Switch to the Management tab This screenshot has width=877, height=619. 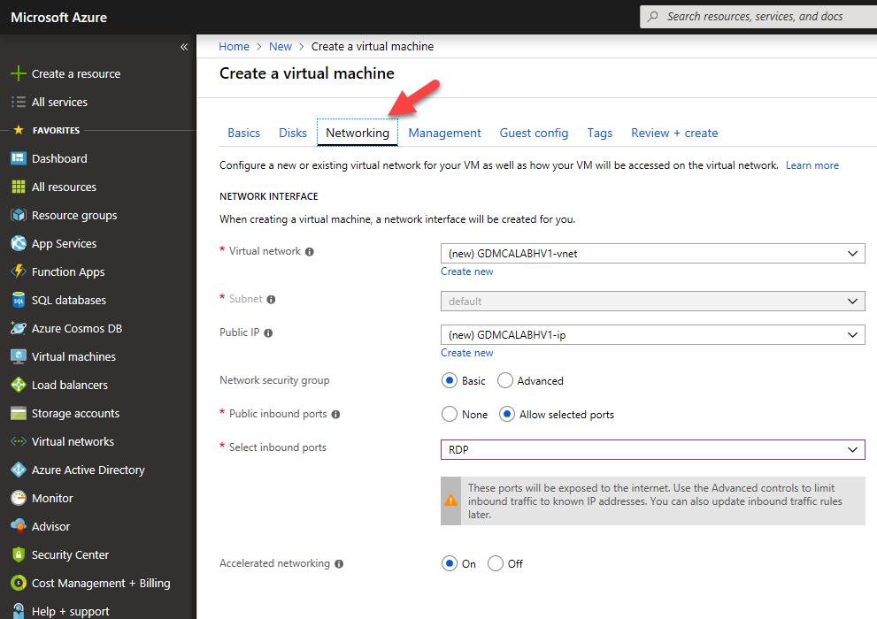(444, 133)
